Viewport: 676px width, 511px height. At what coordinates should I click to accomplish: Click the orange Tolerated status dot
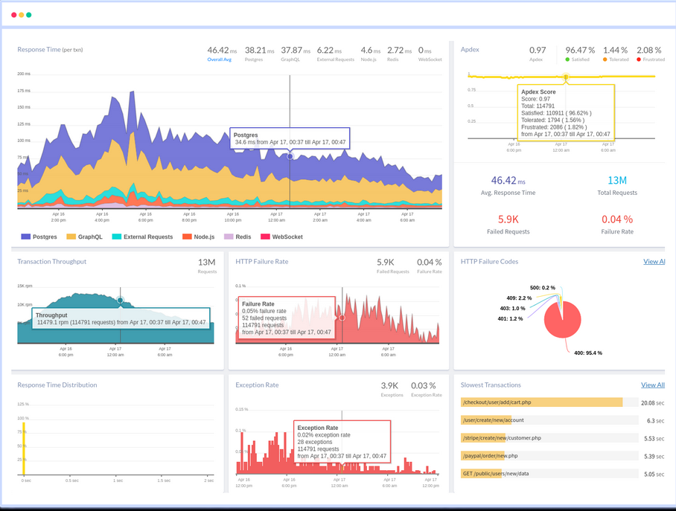coord(605,59)
